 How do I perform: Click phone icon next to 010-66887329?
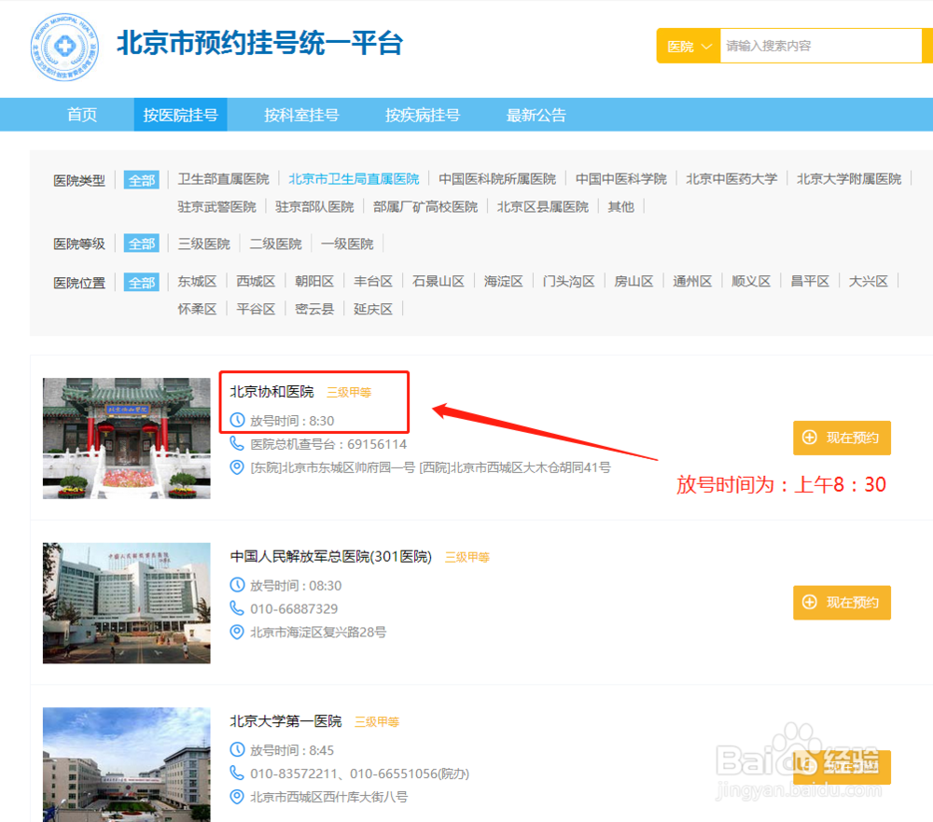(237, 608)
